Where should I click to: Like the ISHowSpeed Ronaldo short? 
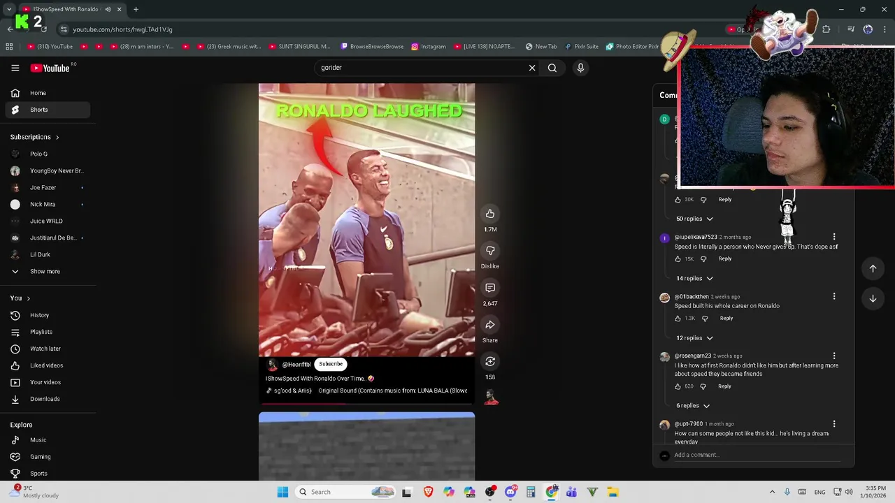490,214
